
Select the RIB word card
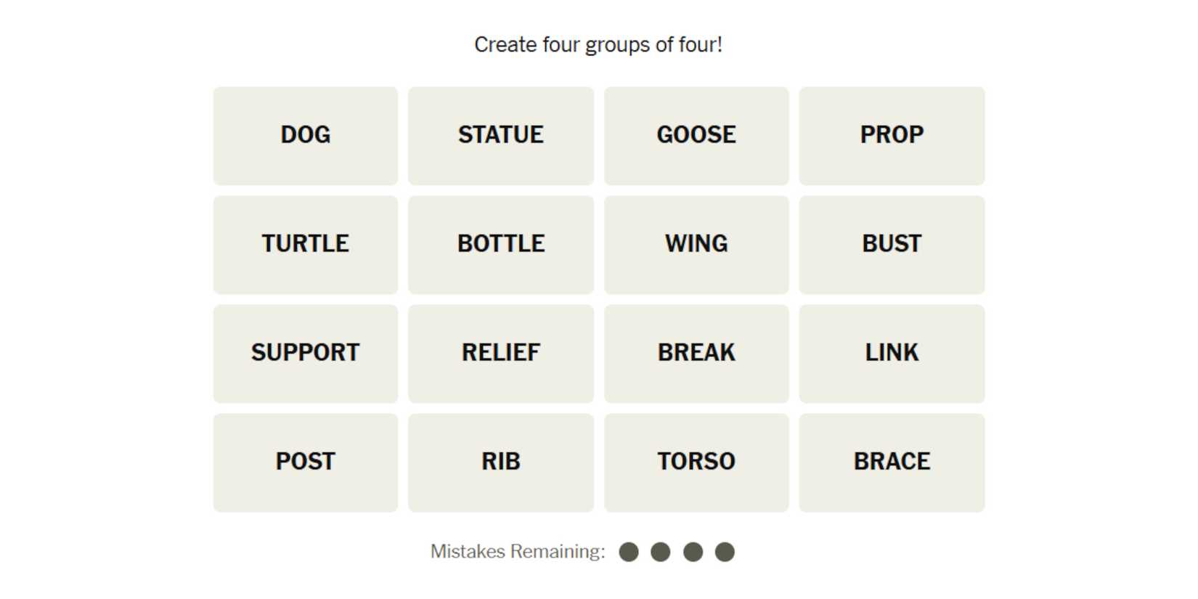point(501,463)
